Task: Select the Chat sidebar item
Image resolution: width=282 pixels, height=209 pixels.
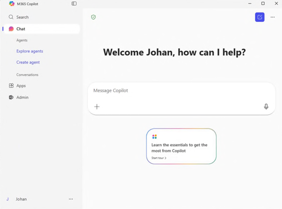Action: (42, 29)
